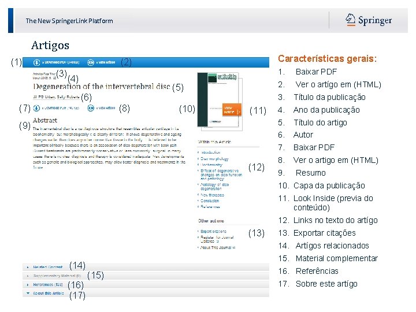Jump to Effect of degenerative changes section link
Screen dimensions: 416x312
pos(221,174)
